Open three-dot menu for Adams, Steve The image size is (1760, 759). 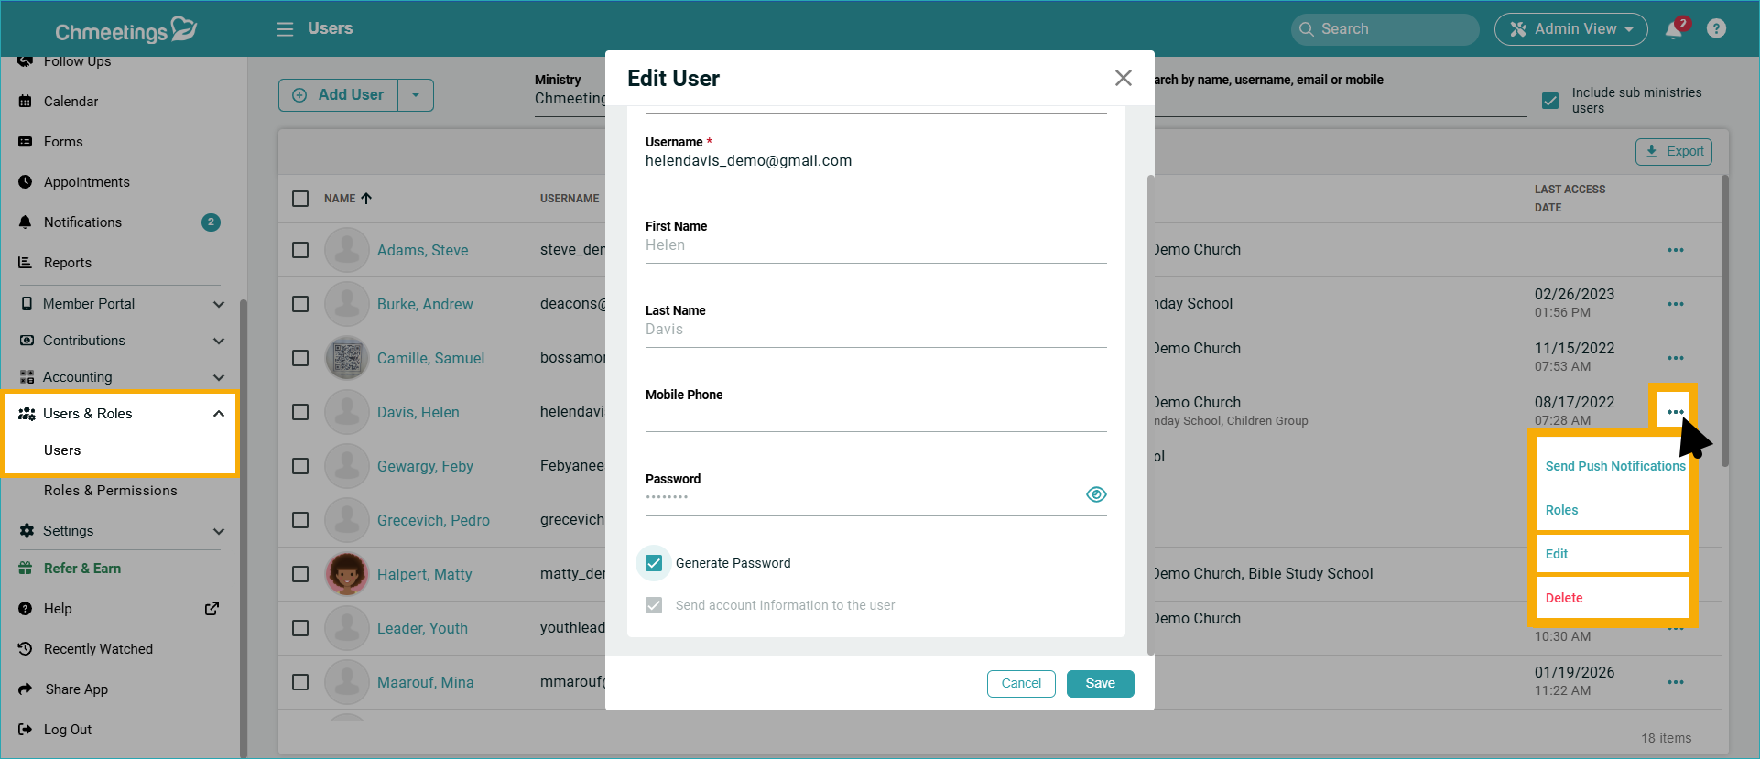pos(1675,250)
